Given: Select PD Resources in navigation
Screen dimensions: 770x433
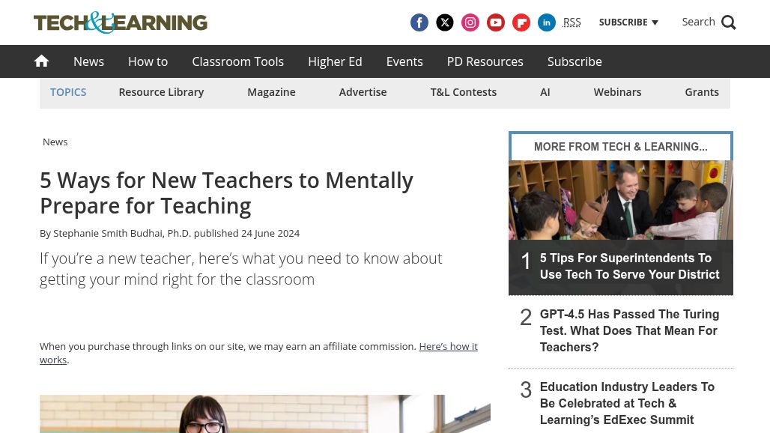Looking at the screenshot, I should pos(485,61).
